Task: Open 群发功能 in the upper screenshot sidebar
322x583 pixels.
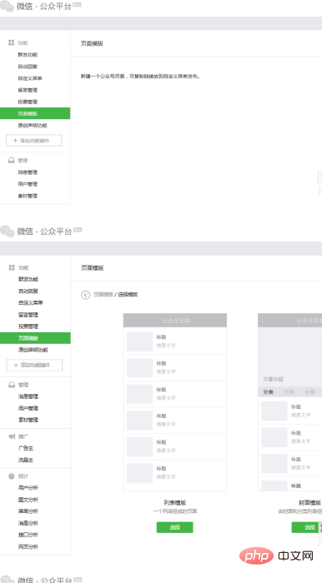Action: pos(28,55)
